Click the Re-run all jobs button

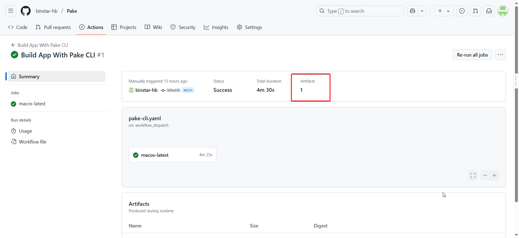tap(472, 55)
